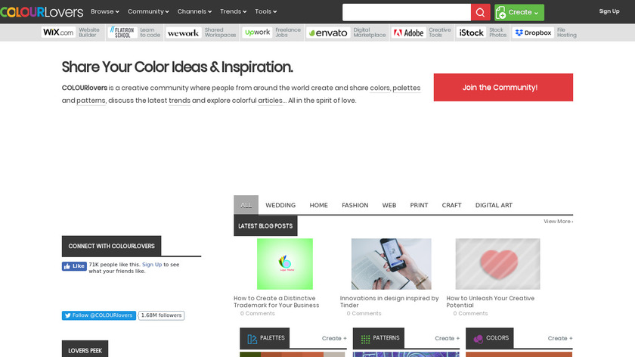Switch to the PRINT tab
The width and height of the screenshot is (635, 357).
coord(419,205)
